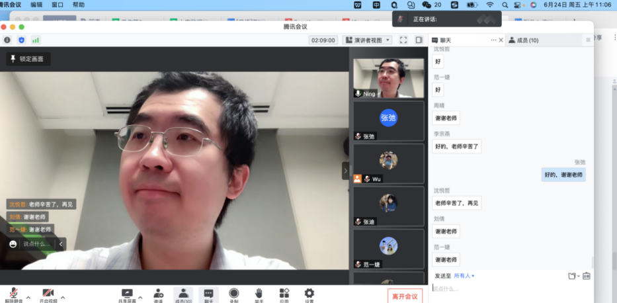Image resolution: width=617 pixels, height=303 pixels.
Task: Switch to the 成员 (10) tab
Action: point(523,40)
